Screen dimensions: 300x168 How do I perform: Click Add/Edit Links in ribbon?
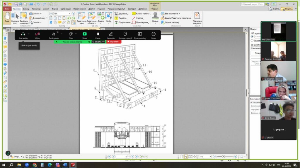176,18
